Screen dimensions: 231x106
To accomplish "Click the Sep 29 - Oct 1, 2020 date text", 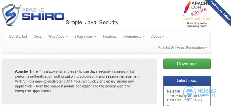I will (196, 19).
